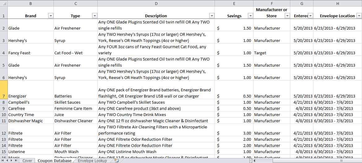This screenshot has width=362, height=163.
Task: Click the Target store cell
Action: pyautogui.click(x=272, y=50)
